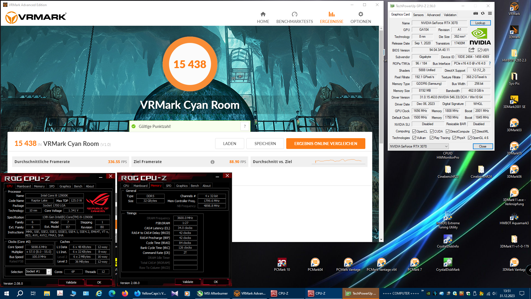Click the NVIDIA tray icon
This screenshot has width=531, height=299.
[428, 293]
